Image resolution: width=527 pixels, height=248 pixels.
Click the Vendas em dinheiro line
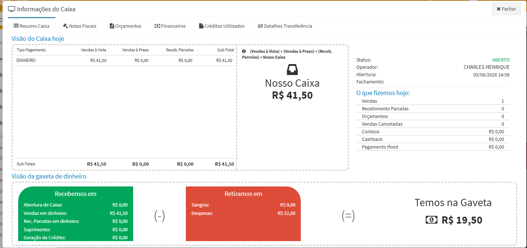coord(76,213)
